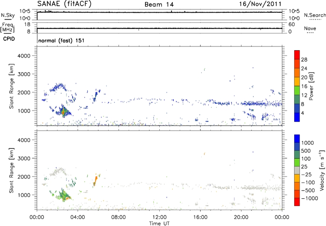Image resolution: width=326 pixels, height=226 pixels.
Task: Select the CPID row label
Action: tap(9, 39)
